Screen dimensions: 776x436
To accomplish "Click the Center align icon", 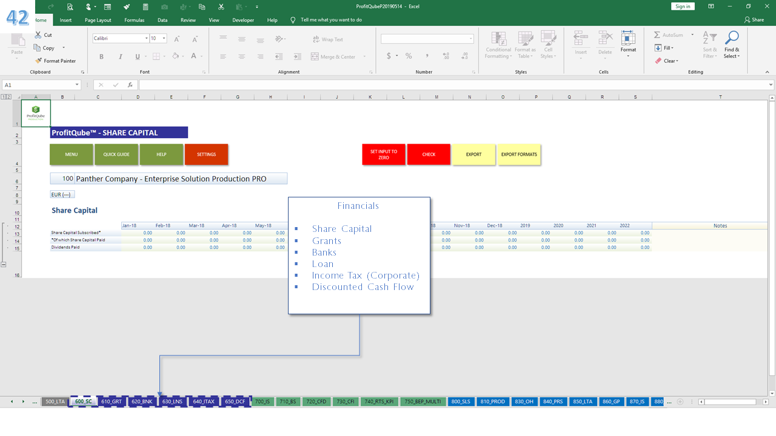I will click(241, 56).
